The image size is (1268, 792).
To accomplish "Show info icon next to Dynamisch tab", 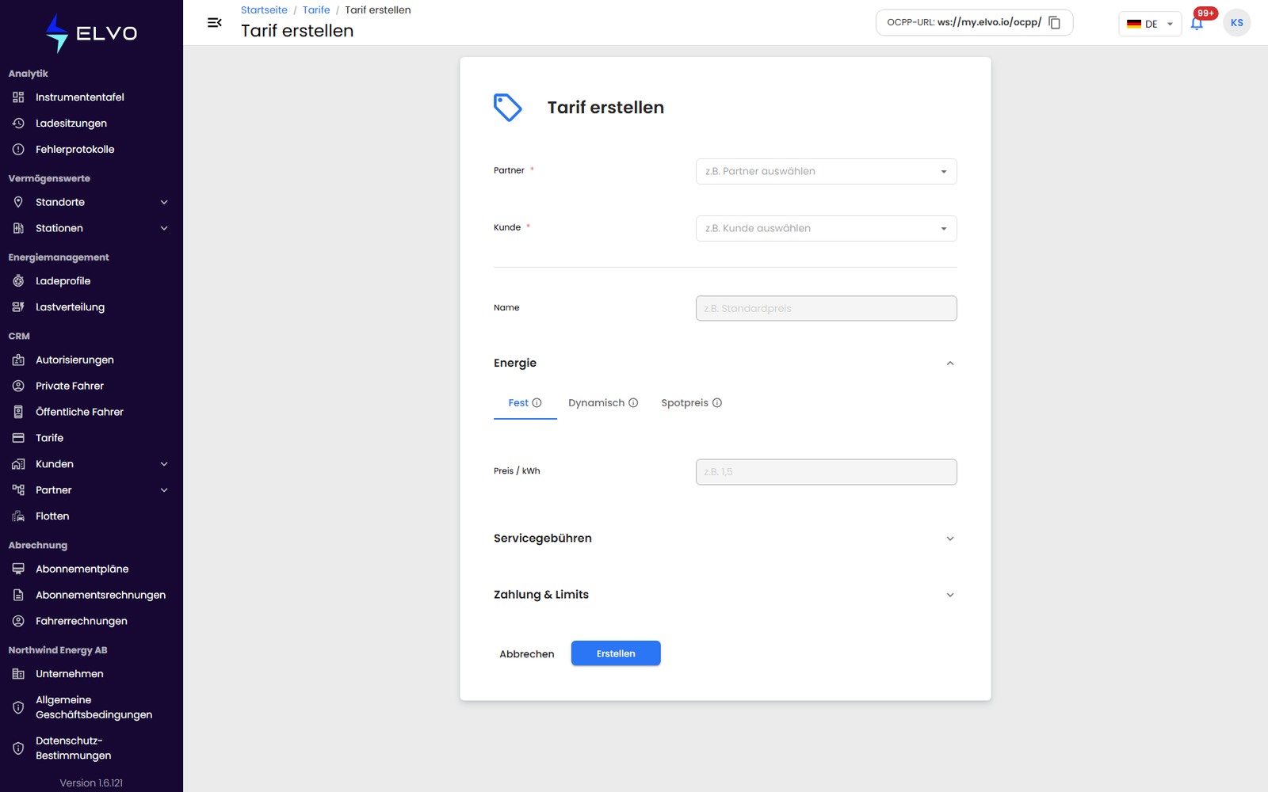I will (x=633, y=403).
